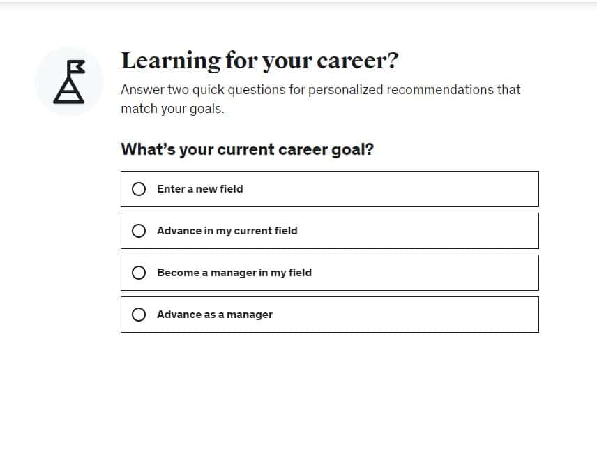
Task: Click the 'Learning for your career?' heading
Action: 259,61
